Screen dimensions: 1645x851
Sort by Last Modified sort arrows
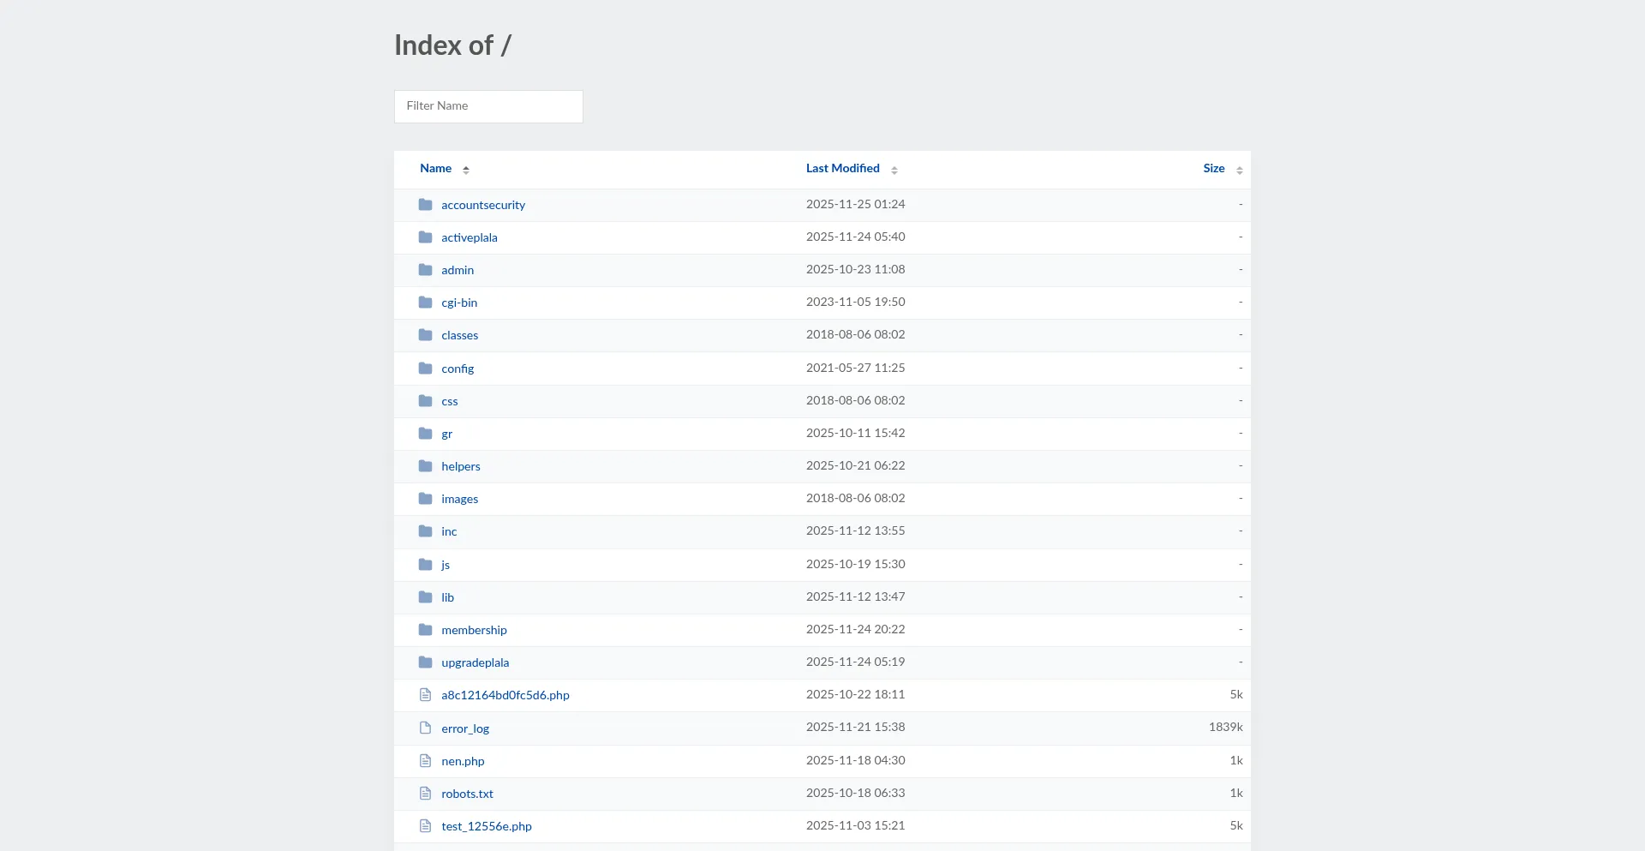pyautogui.click(x=894, y=170)
